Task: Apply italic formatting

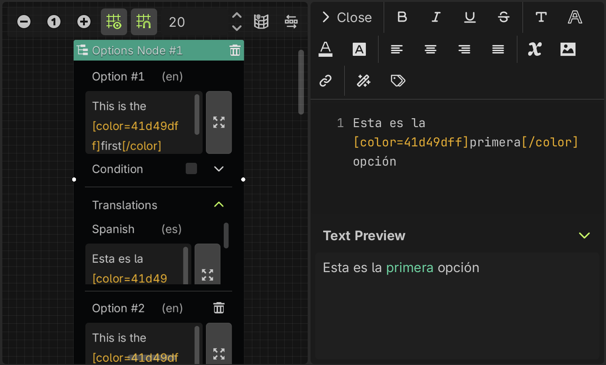Action: pos(436,17)
